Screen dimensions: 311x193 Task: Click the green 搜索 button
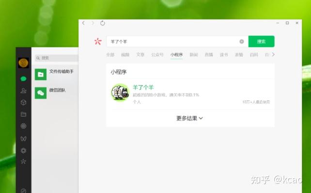point(262,41)
